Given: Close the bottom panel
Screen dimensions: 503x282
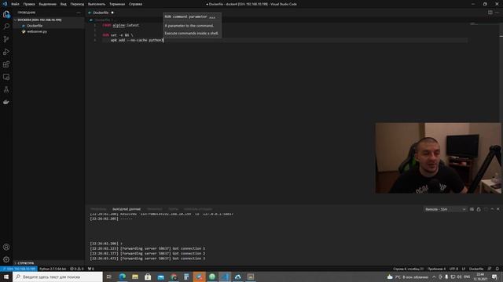Looking at the screenshot, I should coord(498,209).
